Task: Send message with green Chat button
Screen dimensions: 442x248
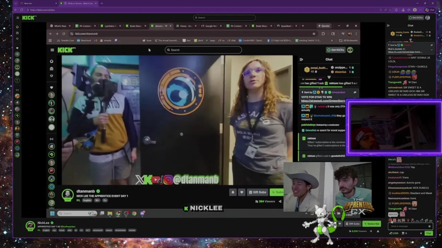Action: (429, 233)
